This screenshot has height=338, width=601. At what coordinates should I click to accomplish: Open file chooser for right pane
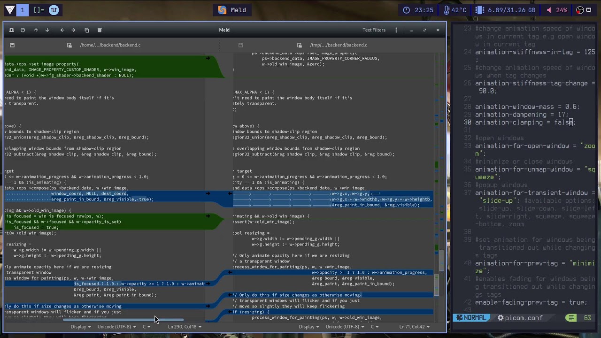(x=300, y=45)
